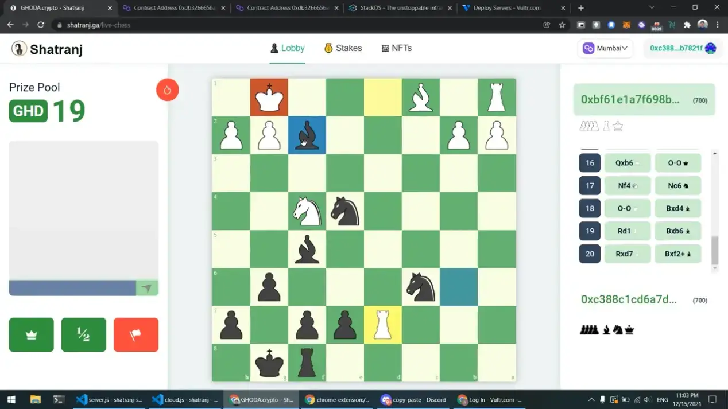
Task: Click the white king on the red square
Action: pyautogui.click(x=269, y=98)
